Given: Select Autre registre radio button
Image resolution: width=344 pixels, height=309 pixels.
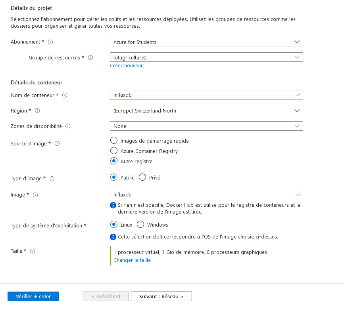Looking at the screenshot, I should coord(114,161).
